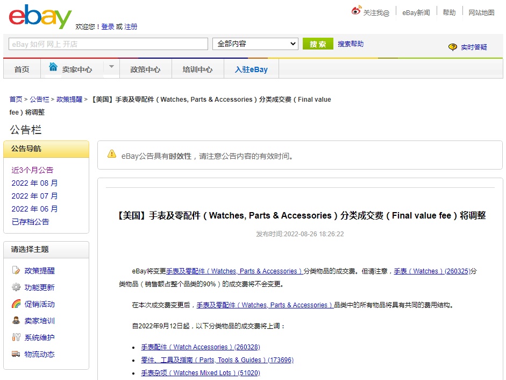This screenshot has height=380, width=506.
Task: Open the 培训中心 menu item
Action: click(x=197, y=68)
